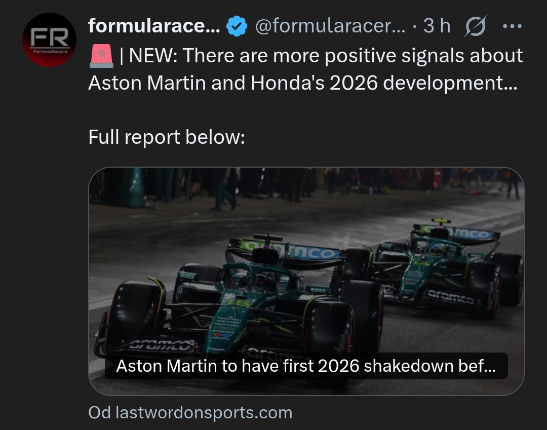This screenshot has height=430, width=547.
Task: Visit the lastwordonsports.com source link
Action: click(190, 412)
